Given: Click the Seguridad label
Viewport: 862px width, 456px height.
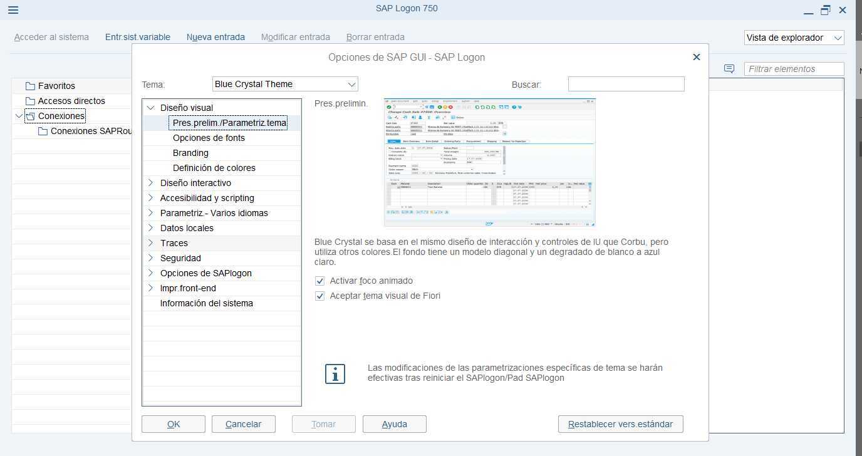Looking at the screenshot, I should [x=180, y=258].
